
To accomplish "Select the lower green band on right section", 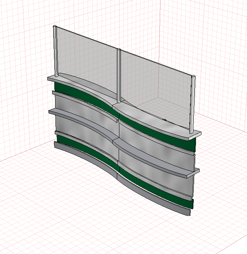I will tap(156, 187).
